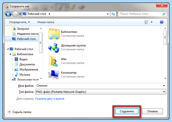Click the Help question mark icon
This screenshot has width=172, height=122.
tap(162, 22)
